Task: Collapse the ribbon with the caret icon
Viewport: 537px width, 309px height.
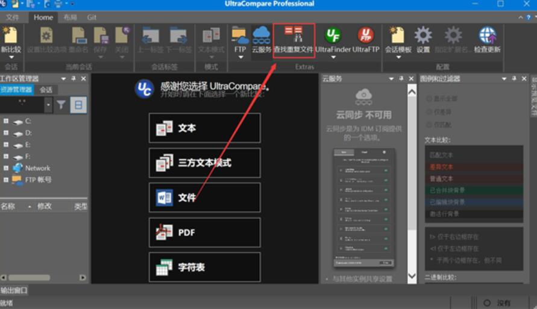Action: pos(521,17)
